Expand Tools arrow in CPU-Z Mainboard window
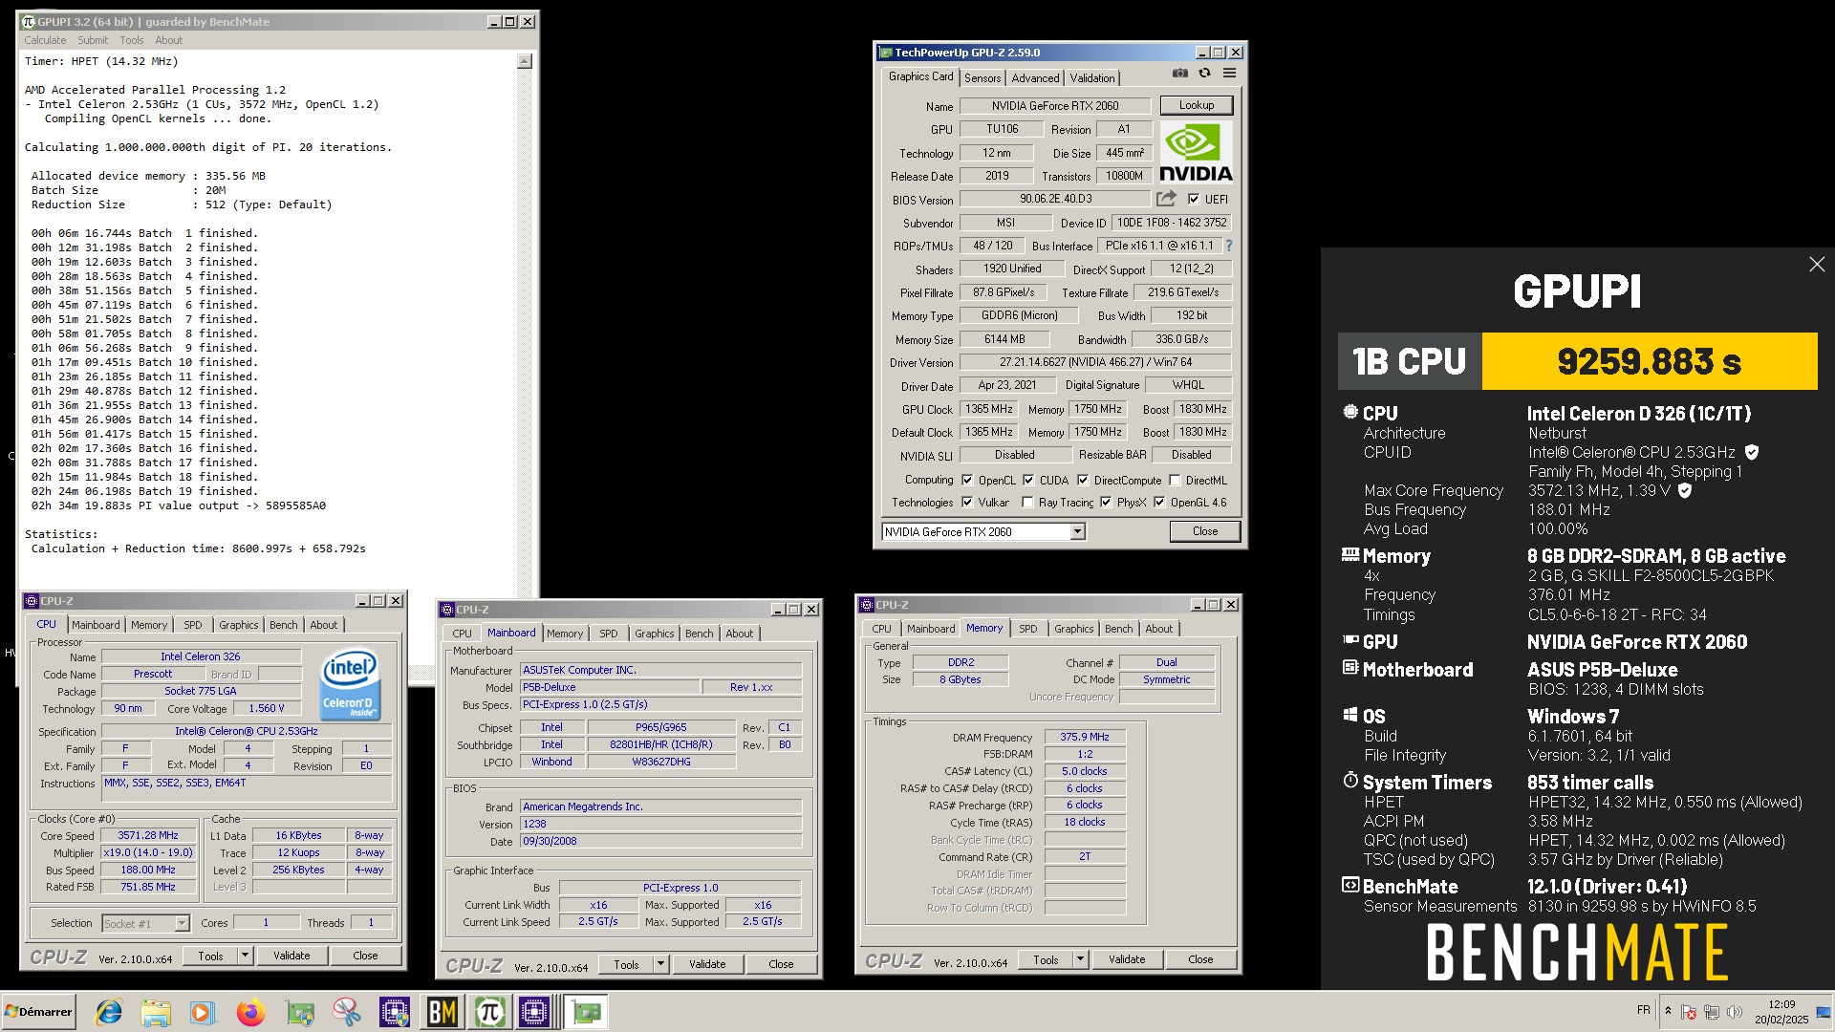The width and height of the screenshot is (1835, 1032). click(660, 964)
